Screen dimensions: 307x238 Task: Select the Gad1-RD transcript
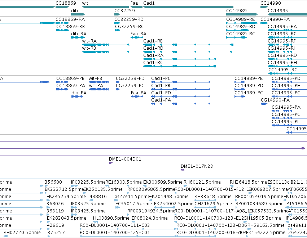tap(187, 52)
